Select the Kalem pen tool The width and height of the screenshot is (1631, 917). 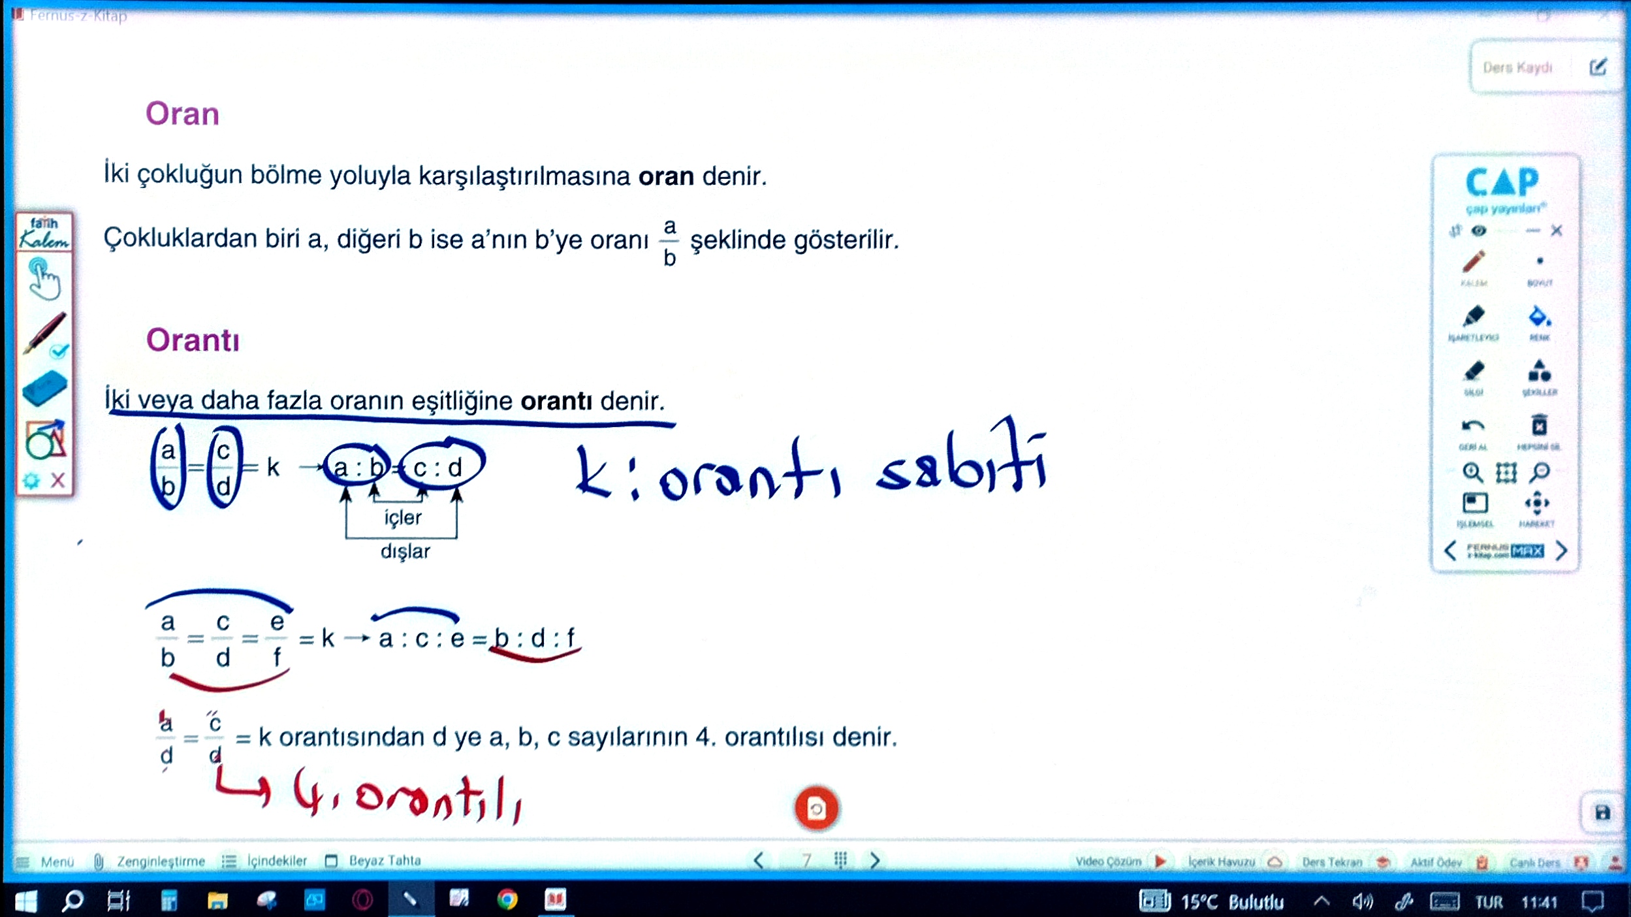[x=1473, y=263]
